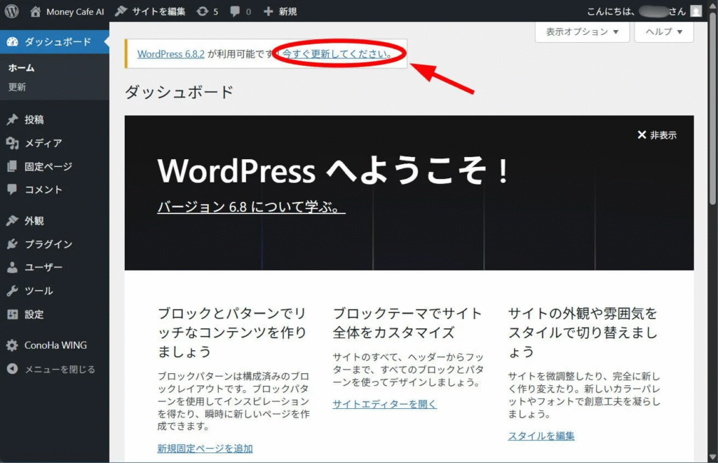
Task: Click the scrollbar down arrow
Action: click(712, 457)
